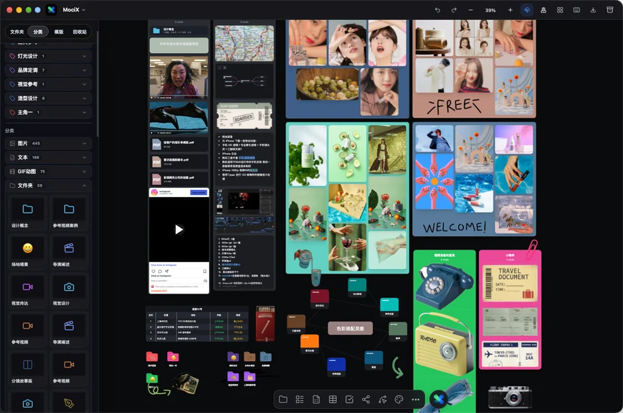The image size is (623, 413).
Task: Select the path drawing tool in bottom toolbar
Action: pos(383,399)
